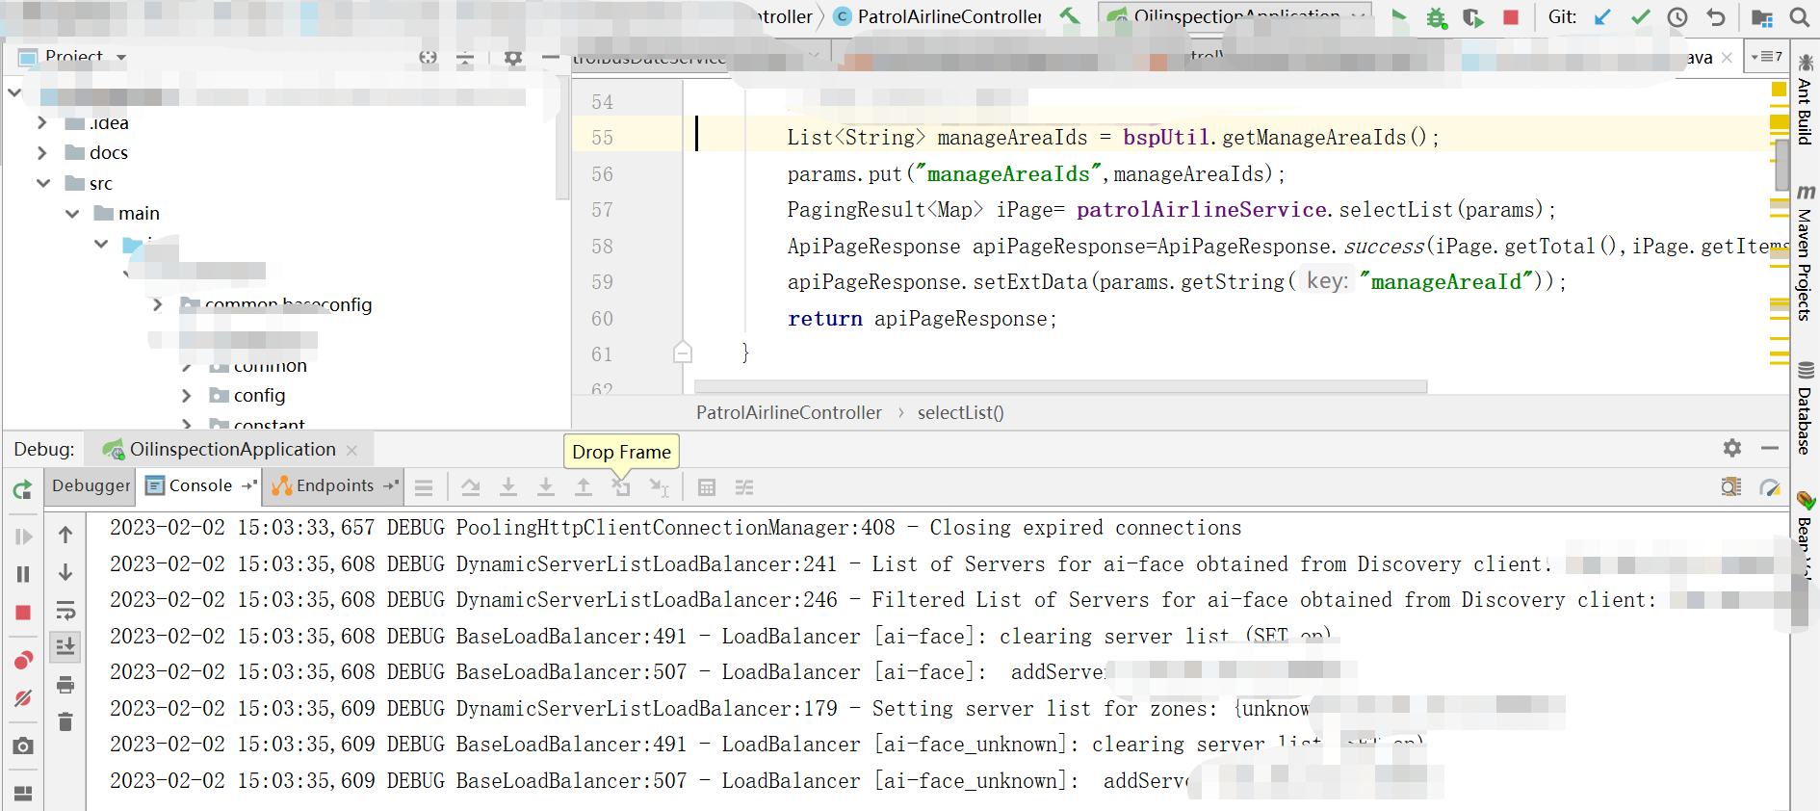This screenshot has width=1820, height=811.
Task: Open Debug panel settings gear
Action: [1732, 448]
